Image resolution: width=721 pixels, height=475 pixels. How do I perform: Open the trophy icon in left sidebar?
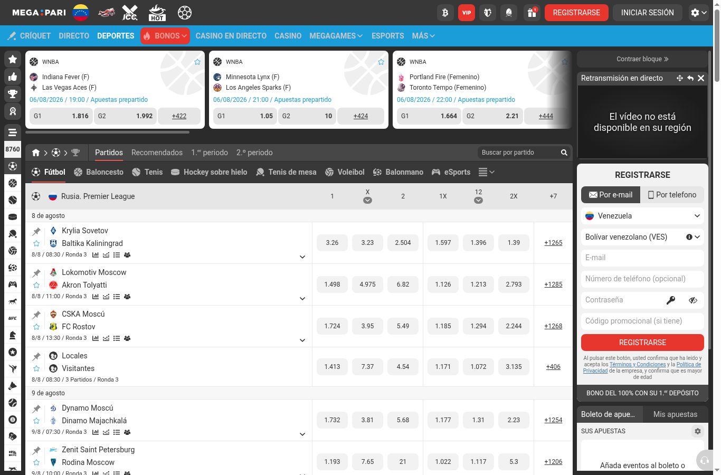[x=13, y=94]
